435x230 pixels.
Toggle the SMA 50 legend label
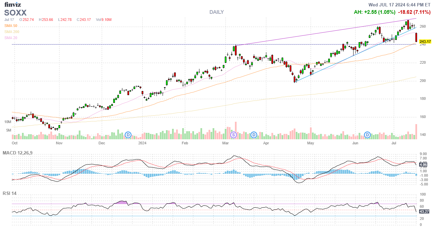click(11, 26)
